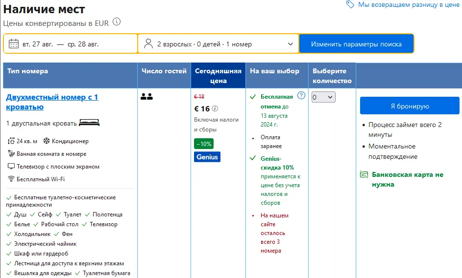Click the double bed icon

click(x=89, y=122)
